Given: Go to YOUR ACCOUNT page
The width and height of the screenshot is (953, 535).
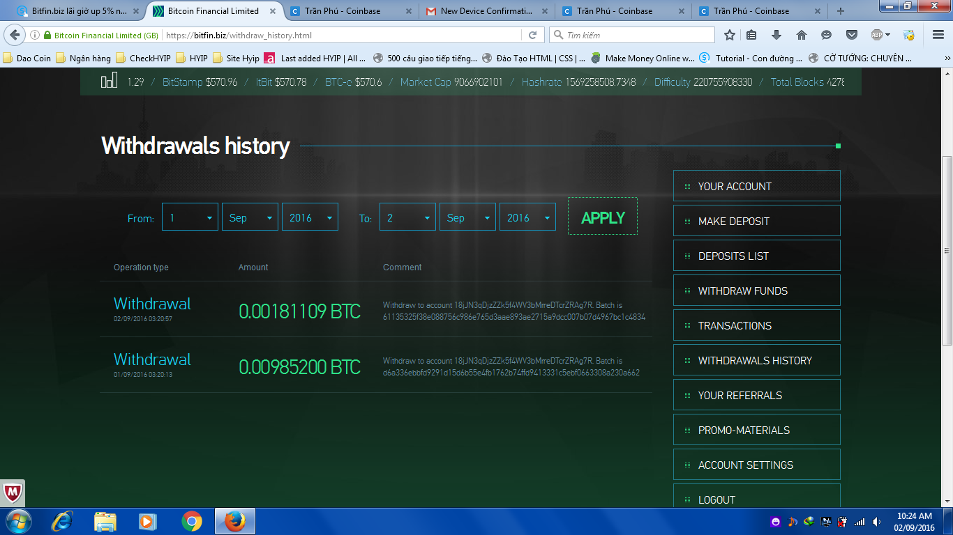Looking at the screenshot, I should coord(757,186).
